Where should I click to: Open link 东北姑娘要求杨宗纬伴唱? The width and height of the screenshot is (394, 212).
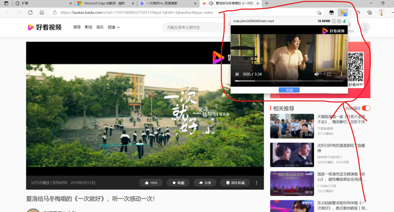click(x=342, y=205)
